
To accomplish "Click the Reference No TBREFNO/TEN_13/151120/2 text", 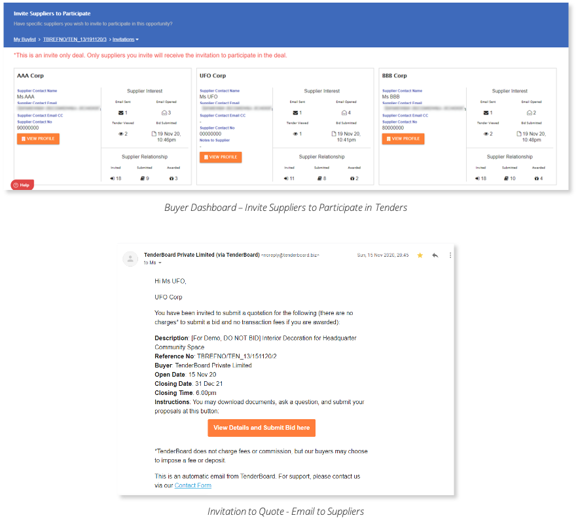I will pos(237,356).
